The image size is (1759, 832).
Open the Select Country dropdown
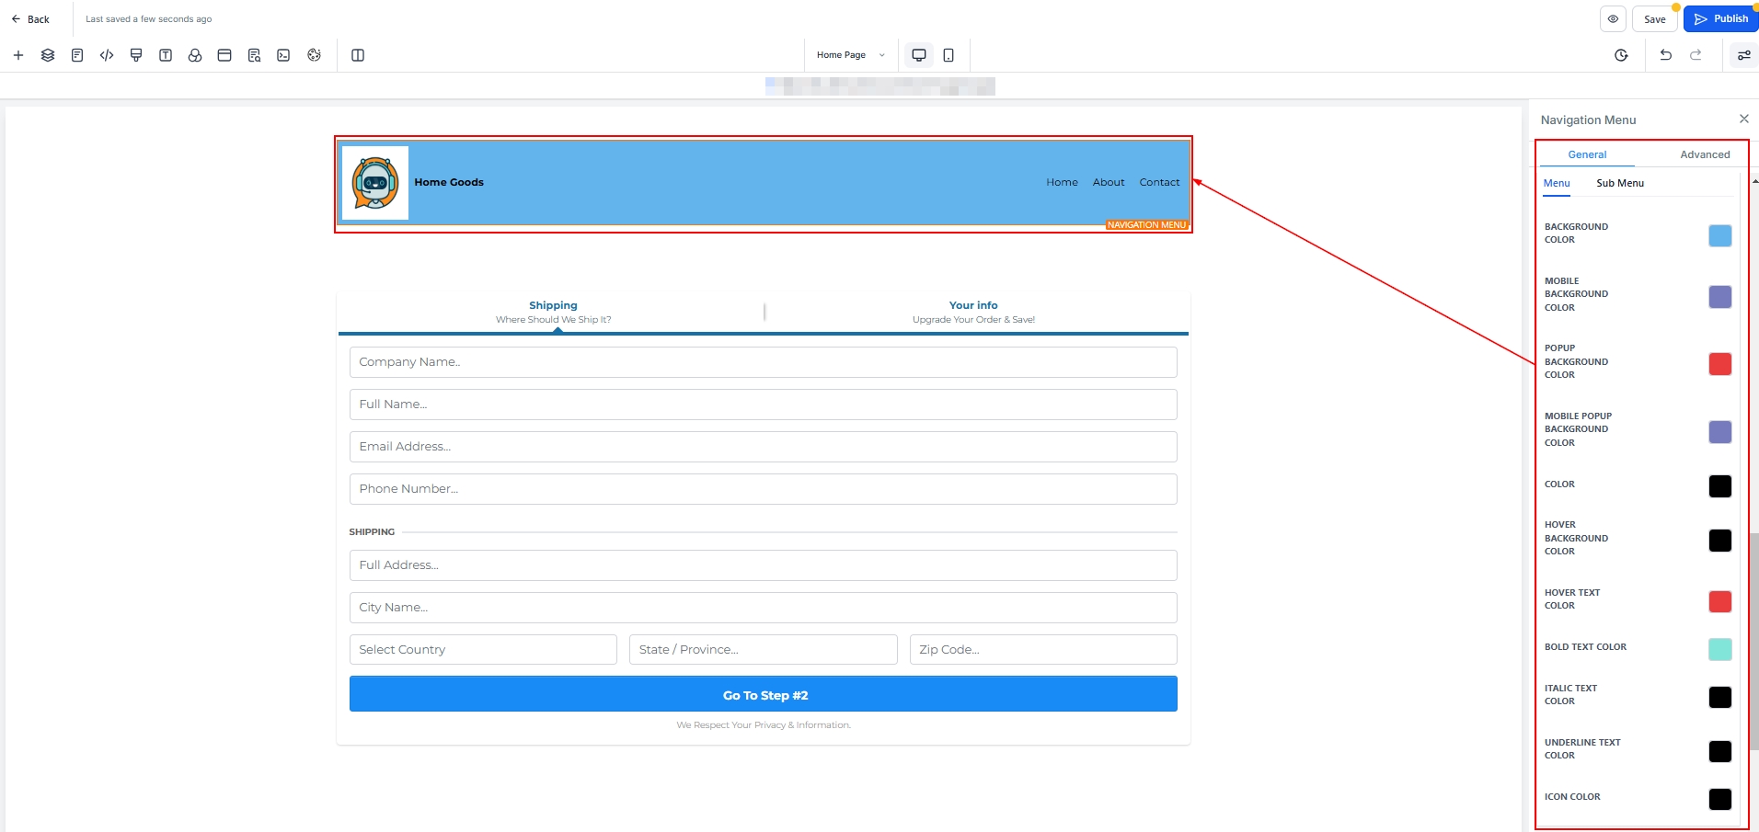(x=483, y=649)
